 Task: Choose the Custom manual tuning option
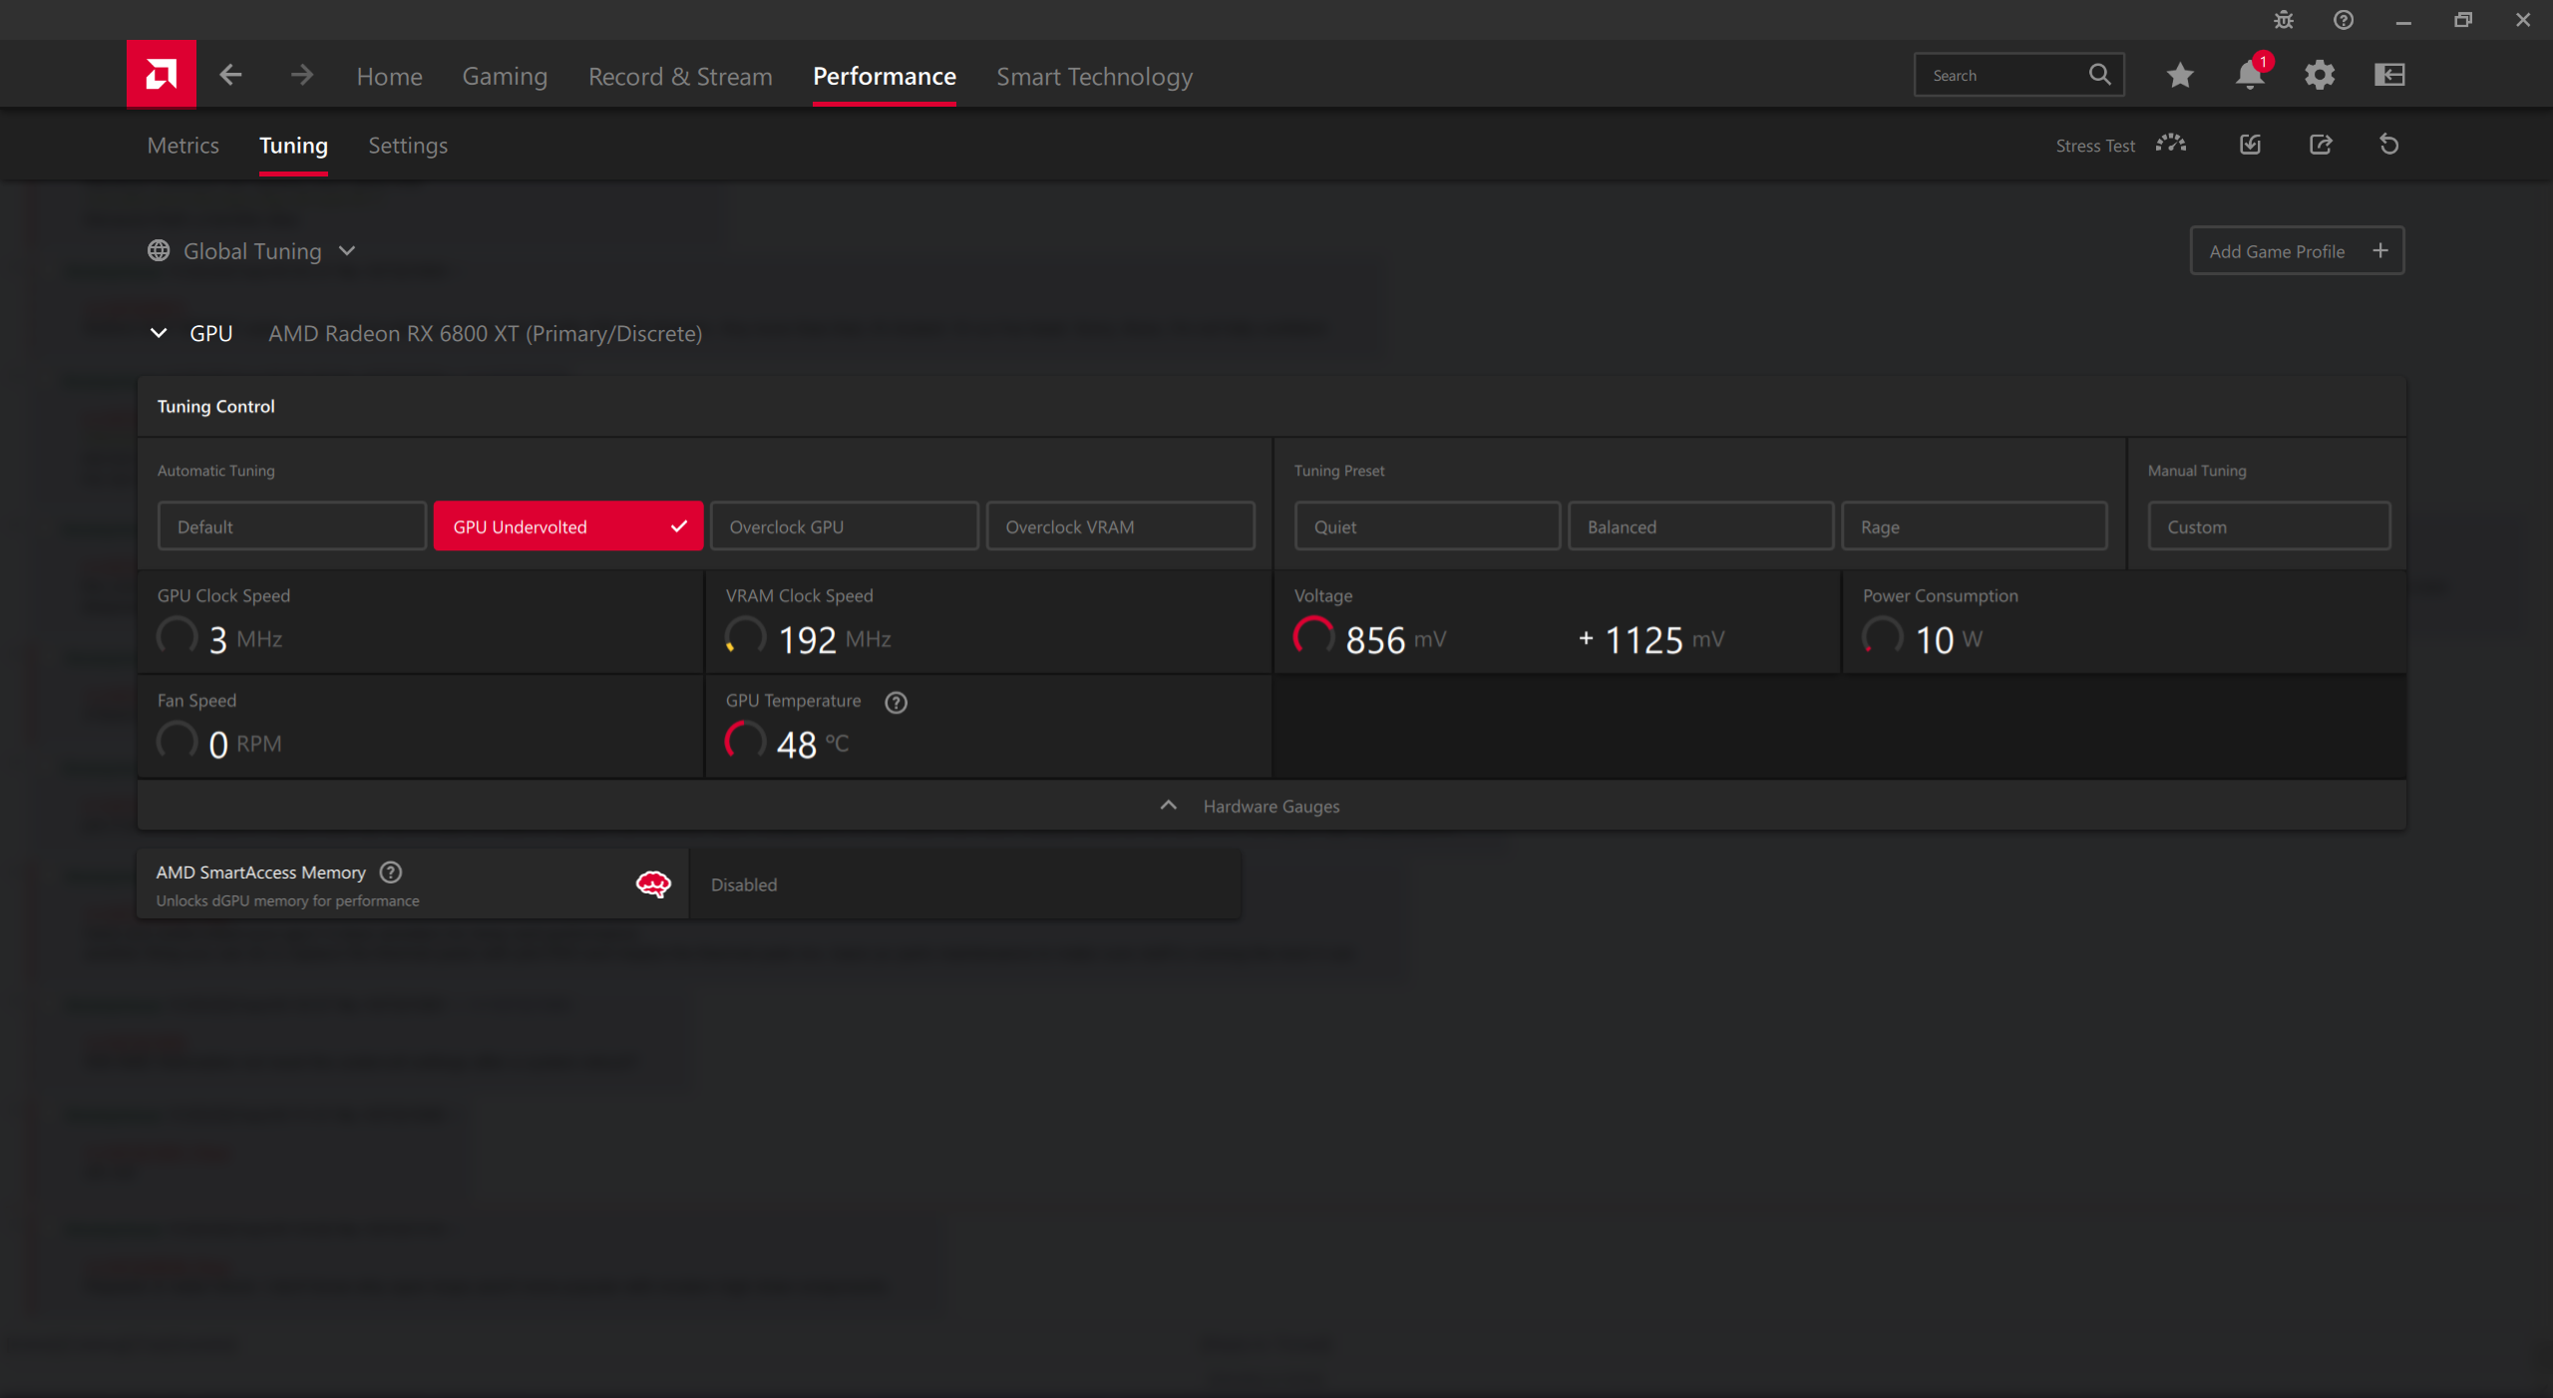(x=2268, y=526)
